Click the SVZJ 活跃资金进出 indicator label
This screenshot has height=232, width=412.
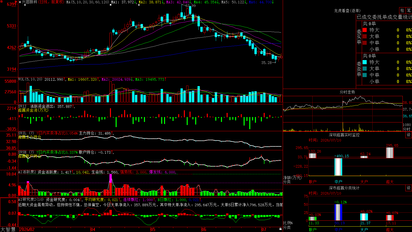[x=37, y=106]
